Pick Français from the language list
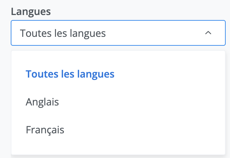The width and height of the screenshot is (230, 158). [x=45, y=129]
